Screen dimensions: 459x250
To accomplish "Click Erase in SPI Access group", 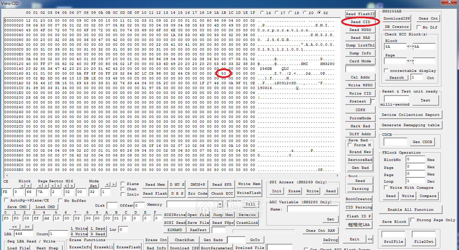I will click(x=294, y=191).
